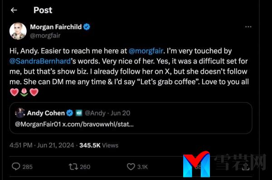The width and height of the screenshot is (272, 180).
Task: Click the @SandraBernhard mention link
Action: click(x=40, y=61)
